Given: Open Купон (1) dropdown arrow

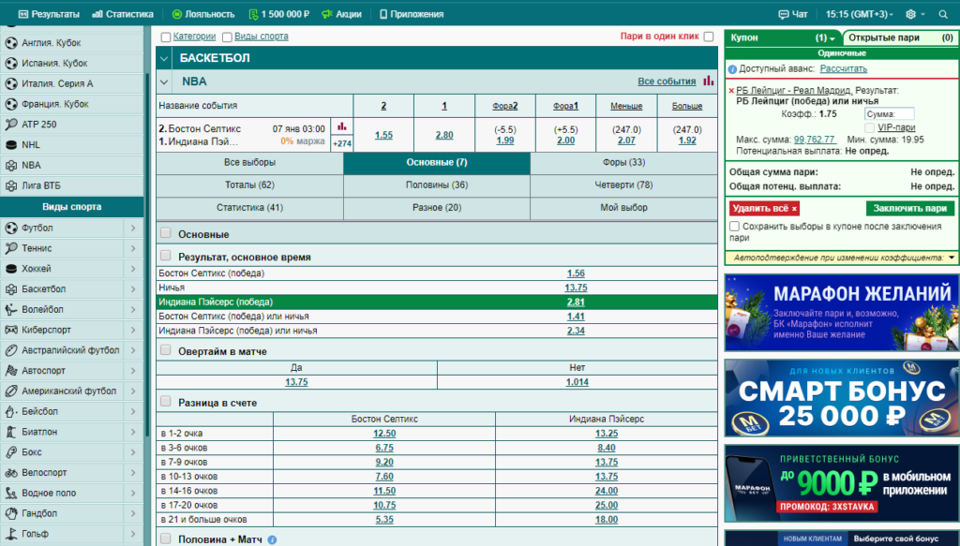Looking at the screenshot, I should [x=832, y=38].
